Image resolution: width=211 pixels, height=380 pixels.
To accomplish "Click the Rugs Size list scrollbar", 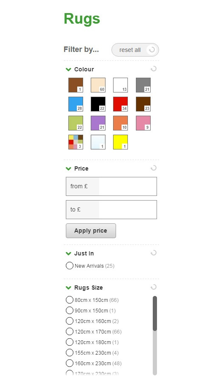I will pos(155,335).
